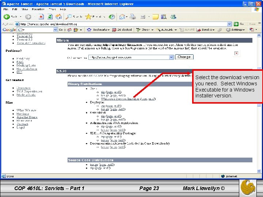Viewport: 263px width, 197px height.
Task: Click the Internet zone globe in the status bar
Action: click(x=223, y=176)
